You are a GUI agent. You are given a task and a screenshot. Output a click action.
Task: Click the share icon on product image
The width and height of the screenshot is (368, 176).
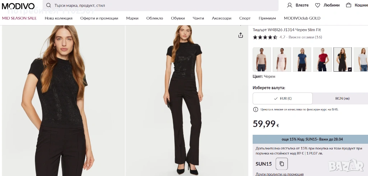241,35
